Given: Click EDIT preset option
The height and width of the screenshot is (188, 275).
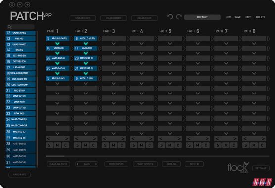Looking at the screenshot, I should click(x=248, y=17).
